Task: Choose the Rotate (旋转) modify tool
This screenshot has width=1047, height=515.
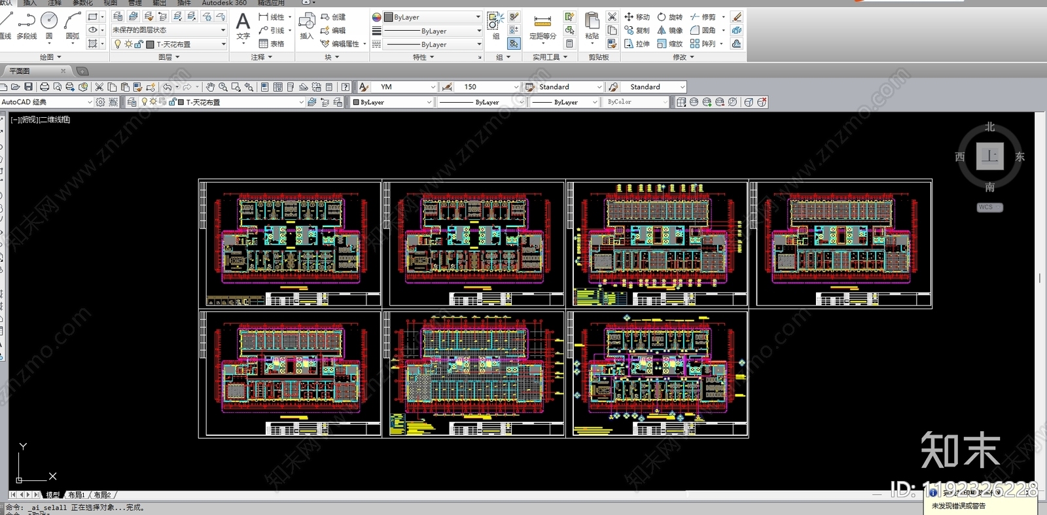Action: pos(669,17)
